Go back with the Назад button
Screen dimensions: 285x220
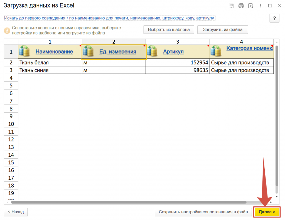pyautogui.click(x=16, y=212)
